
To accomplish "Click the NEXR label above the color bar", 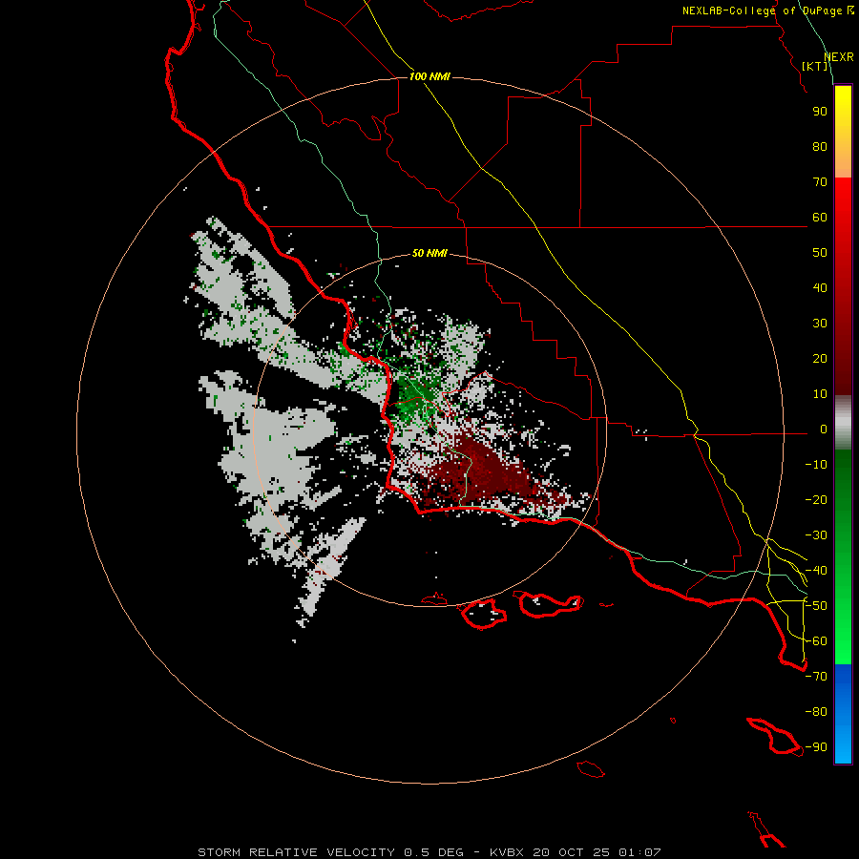I will [x=838, y=57].
